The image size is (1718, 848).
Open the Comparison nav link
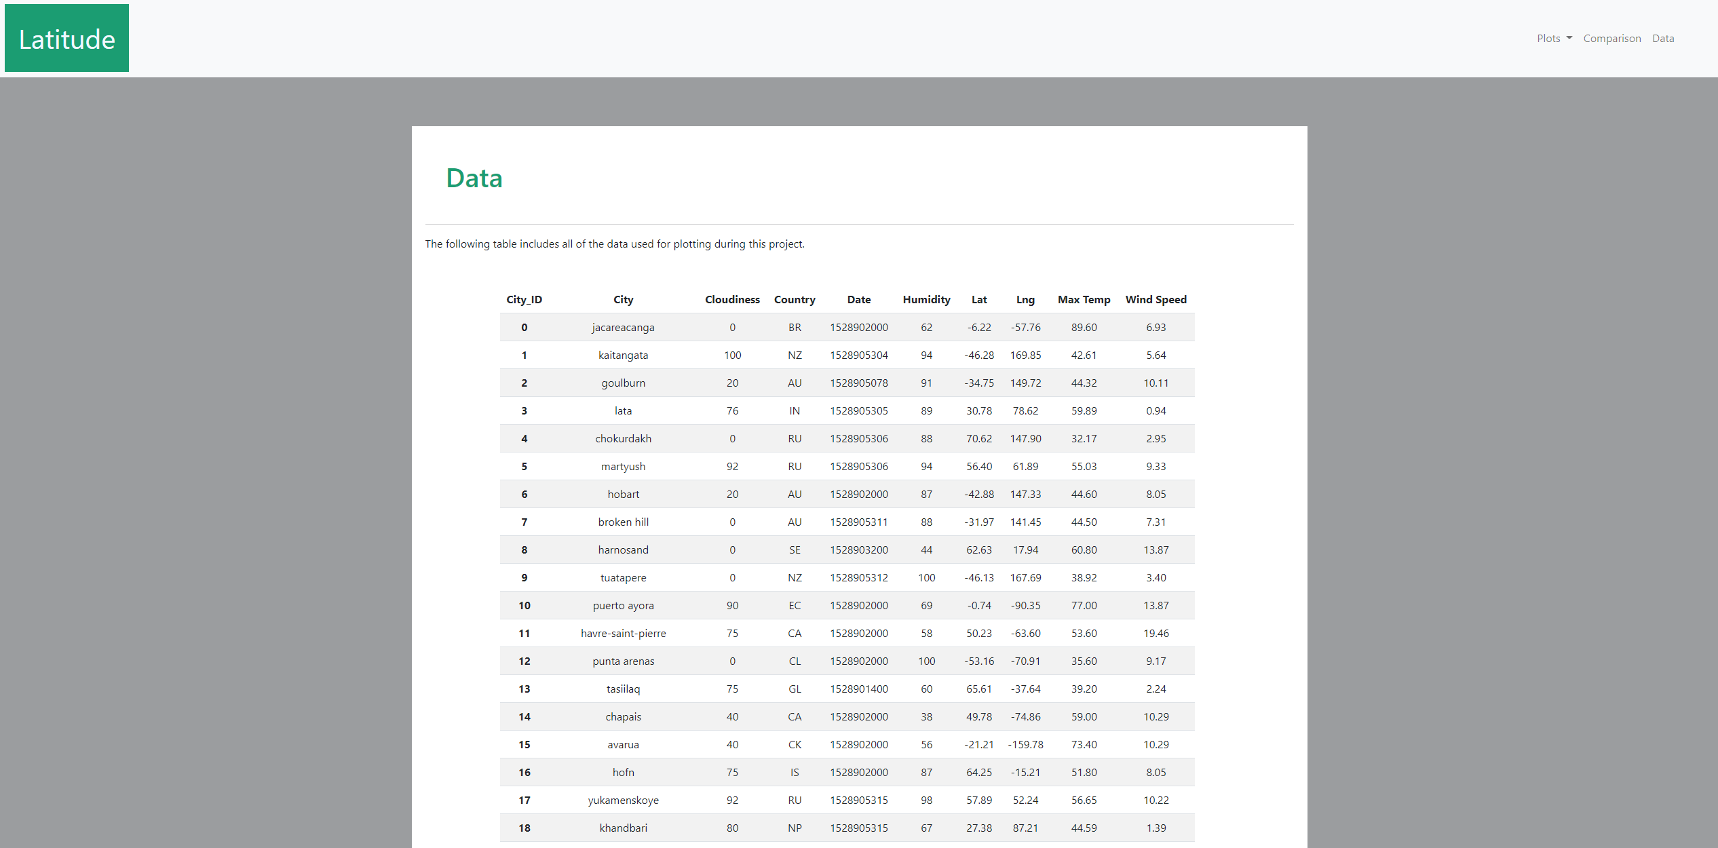[1611, 39]
